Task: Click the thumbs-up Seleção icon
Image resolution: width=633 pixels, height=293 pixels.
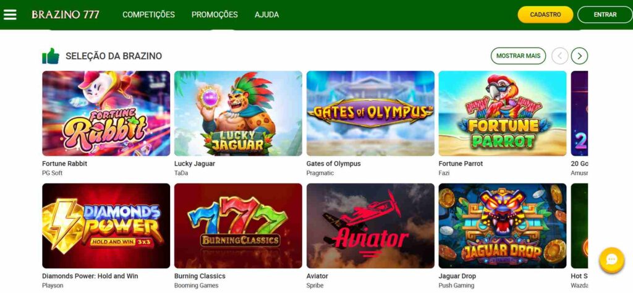Action: tap(51, 56)
